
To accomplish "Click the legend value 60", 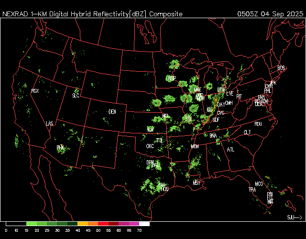I will [x=119, y=230].
